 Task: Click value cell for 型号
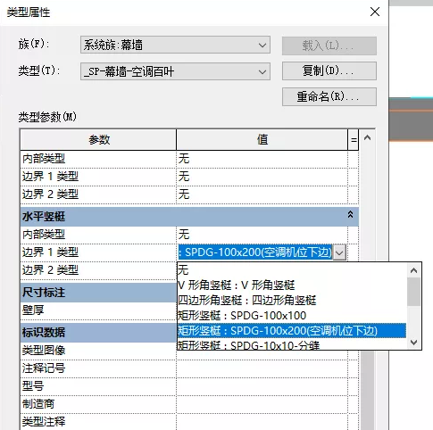tap(262, 386)
